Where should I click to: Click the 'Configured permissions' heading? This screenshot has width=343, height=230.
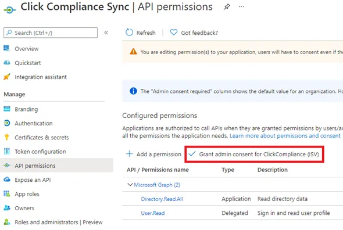159,116
